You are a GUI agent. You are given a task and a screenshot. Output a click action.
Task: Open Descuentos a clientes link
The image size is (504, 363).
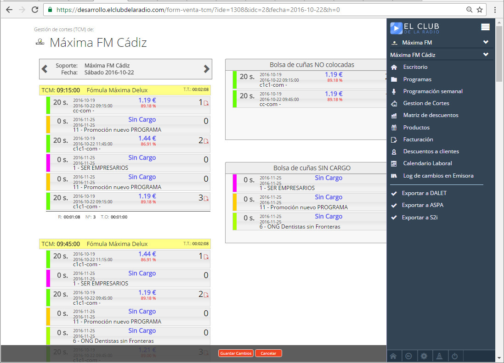click(x=431, y=151)
